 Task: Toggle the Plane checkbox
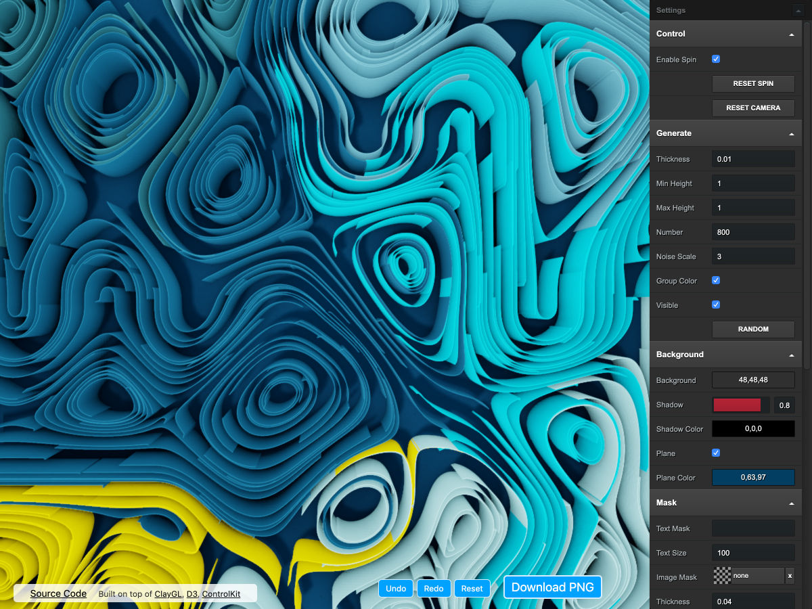point(716,453)
